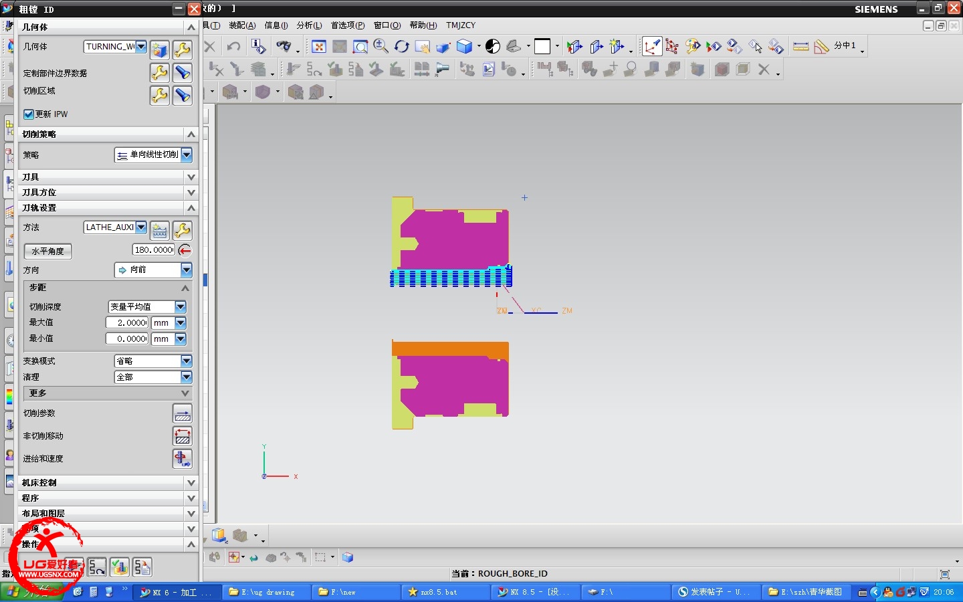Open 信息(I) menu

(x=276, y=25)
